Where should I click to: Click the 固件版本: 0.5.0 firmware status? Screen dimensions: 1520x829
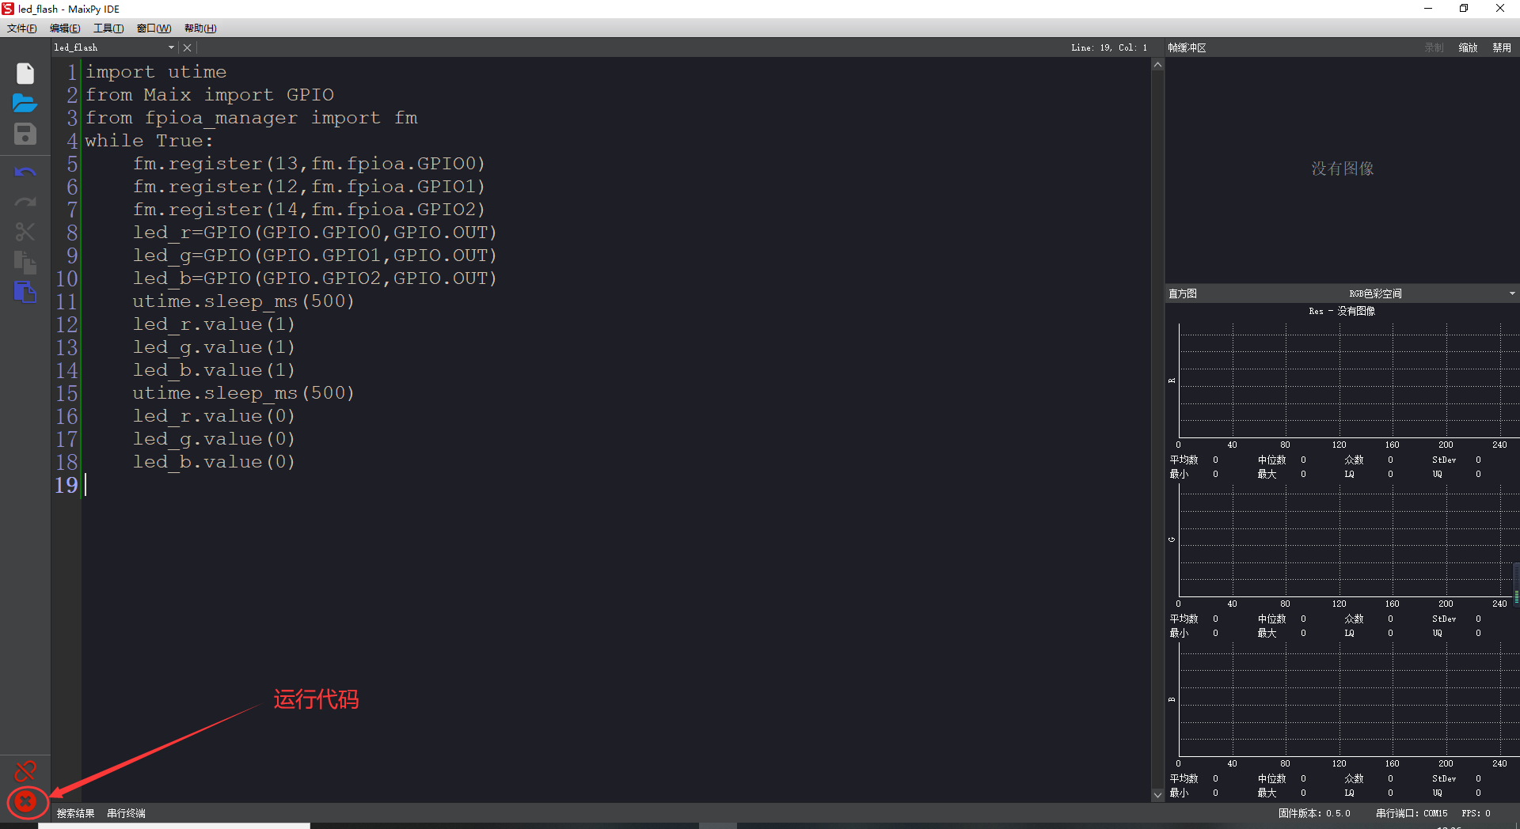[x=1314, y=813]
